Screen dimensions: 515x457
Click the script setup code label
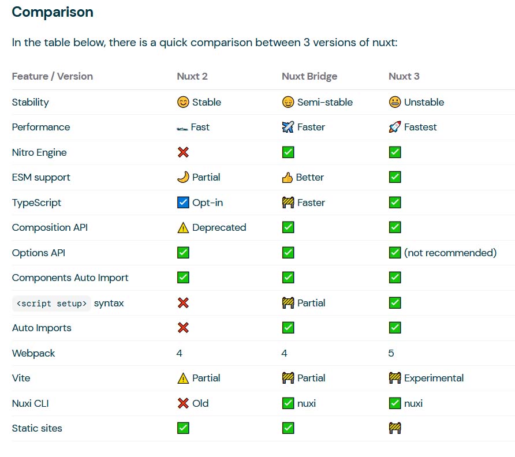[52, 303]
